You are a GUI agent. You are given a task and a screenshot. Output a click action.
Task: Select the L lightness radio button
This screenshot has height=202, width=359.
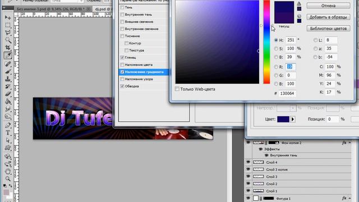tap(315, 40)
